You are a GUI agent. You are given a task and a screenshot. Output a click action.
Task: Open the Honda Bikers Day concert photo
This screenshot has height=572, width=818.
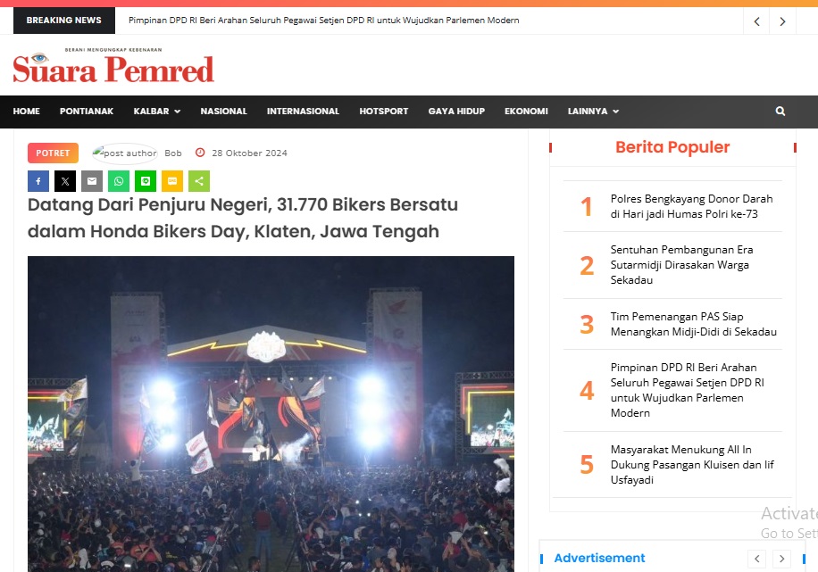pyautogui.click(x=271, y=414)
